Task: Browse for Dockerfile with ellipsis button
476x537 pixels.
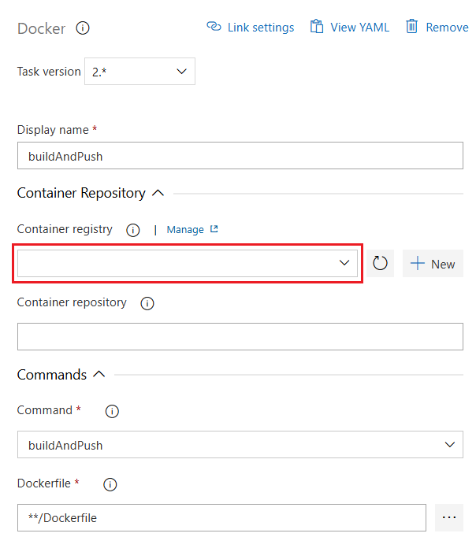Action: point(449,517)
